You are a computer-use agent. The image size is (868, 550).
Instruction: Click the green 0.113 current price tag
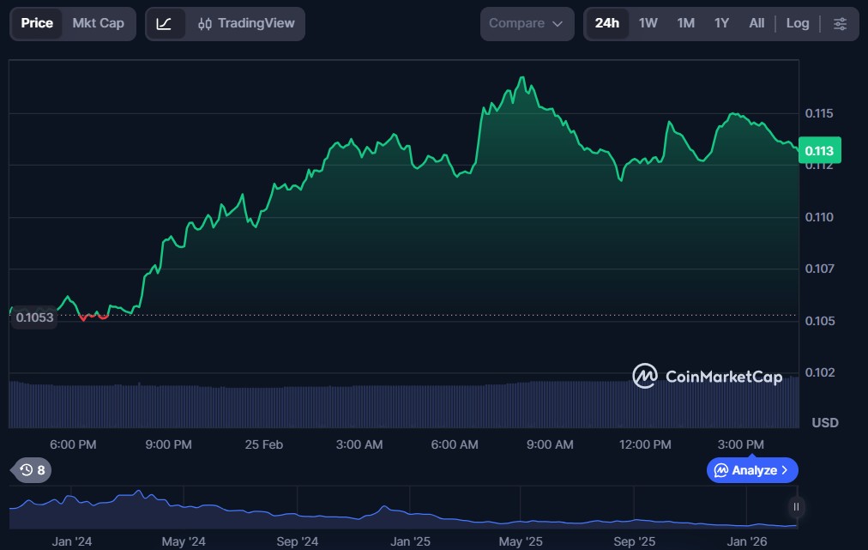(x=819, y=150)
